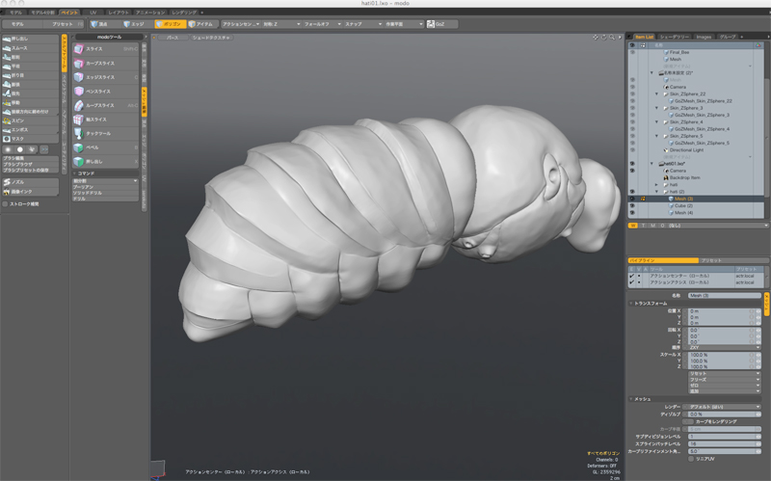Choose the hard round brush tip
771x481 pixels.
point(20,149)
